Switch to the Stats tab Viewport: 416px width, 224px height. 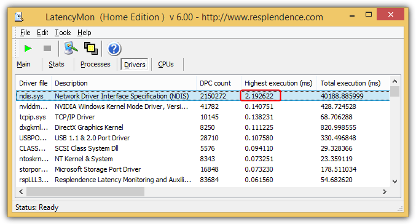click(57, 64)
